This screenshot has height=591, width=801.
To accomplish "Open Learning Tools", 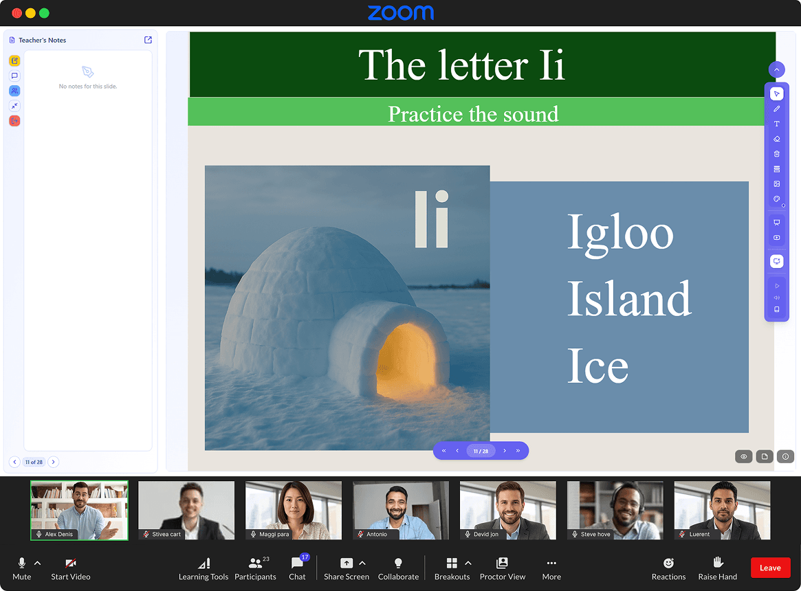I will coord(204,568).
